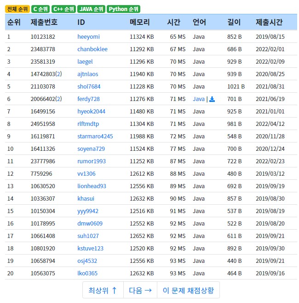Open khasui's user page

coord(86,198)
